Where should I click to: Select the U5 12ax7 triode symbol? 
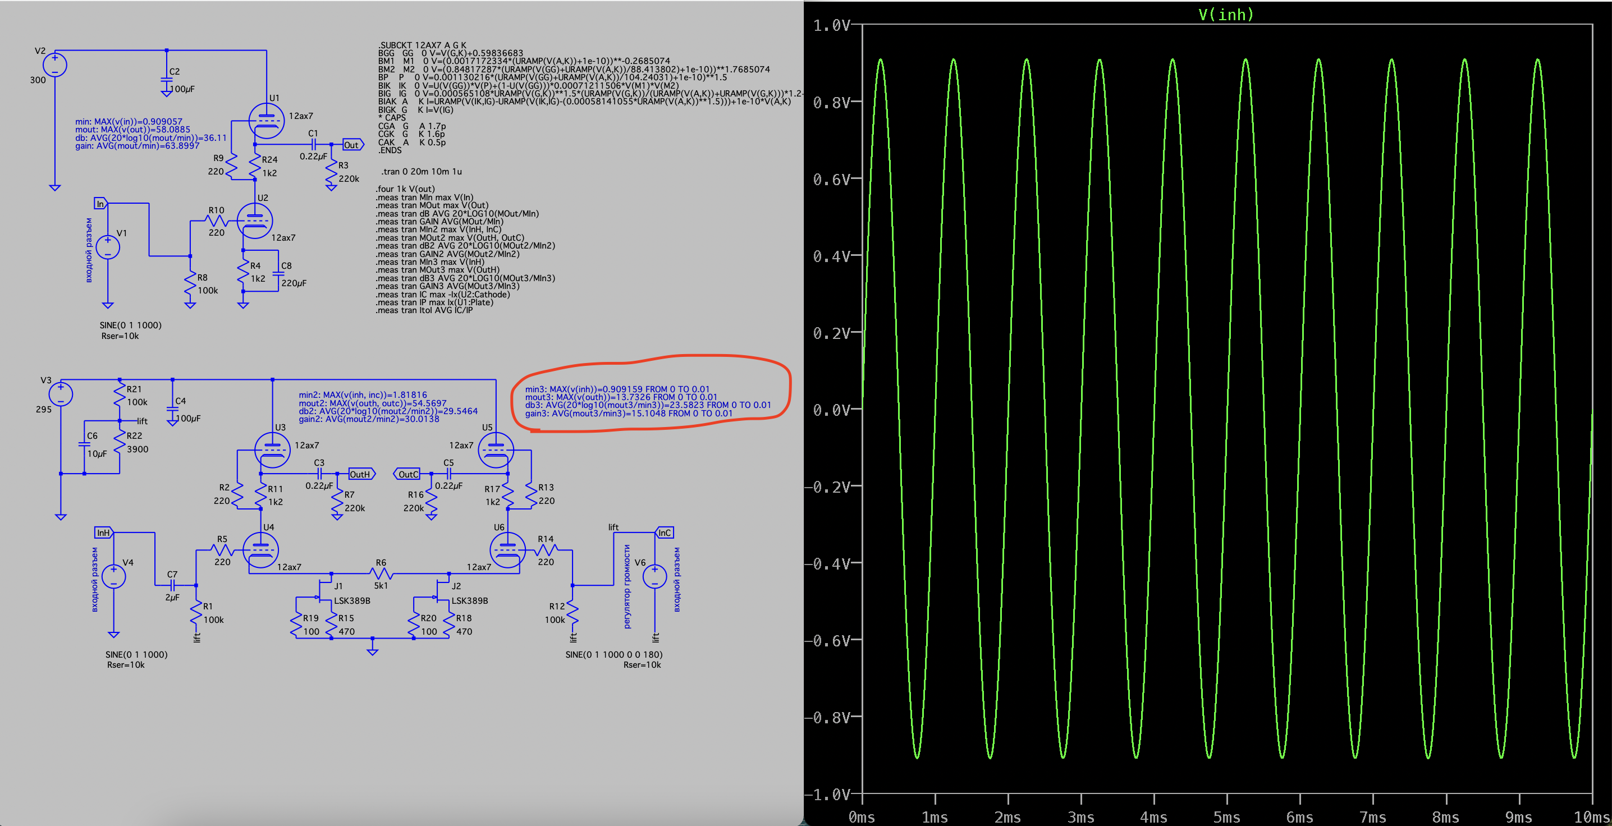pyautogui.click(x=496, y=450)
